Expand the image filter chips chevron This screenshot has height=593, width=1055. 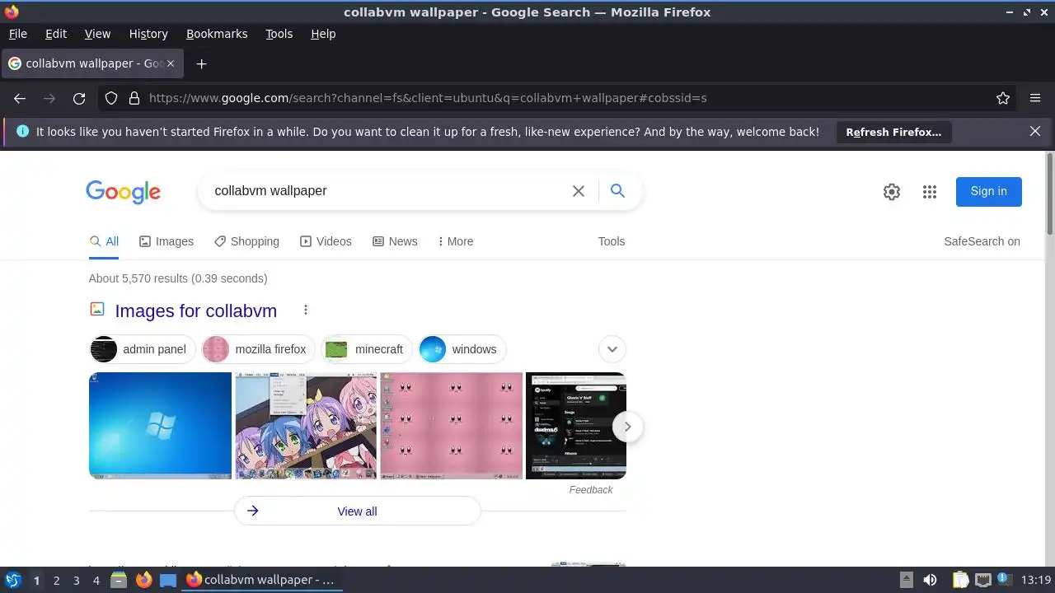612,348
